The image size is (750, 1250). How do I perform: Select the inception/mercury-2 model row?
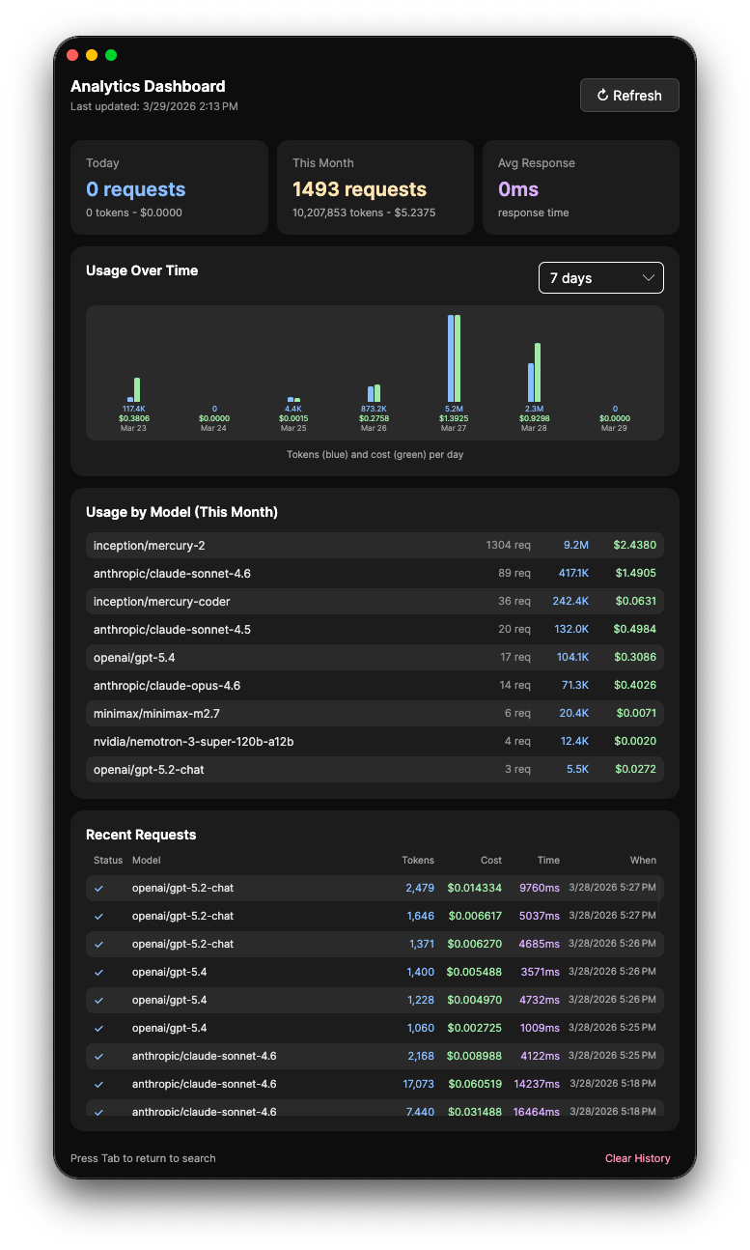[375, 545]
